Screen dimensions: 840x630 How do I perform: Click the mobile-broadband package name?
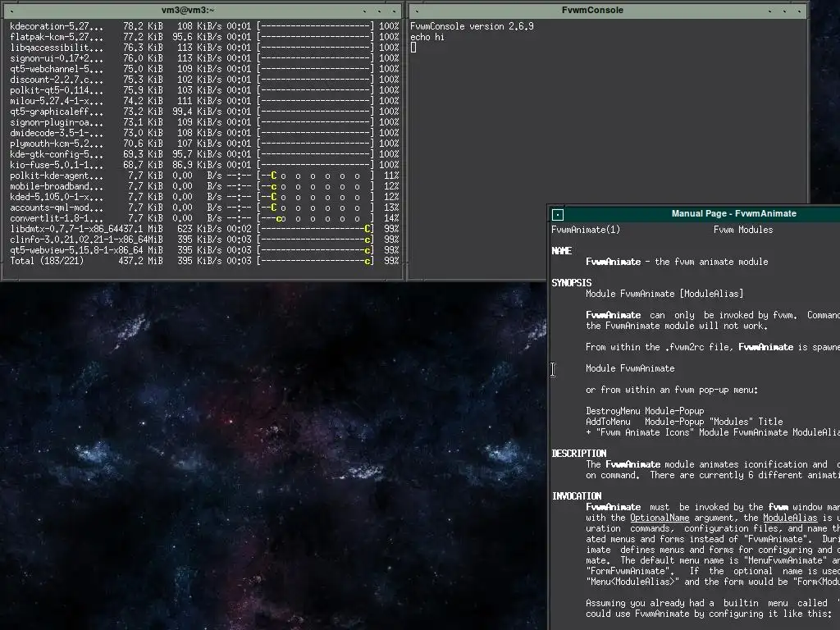(x=57, y=186)
